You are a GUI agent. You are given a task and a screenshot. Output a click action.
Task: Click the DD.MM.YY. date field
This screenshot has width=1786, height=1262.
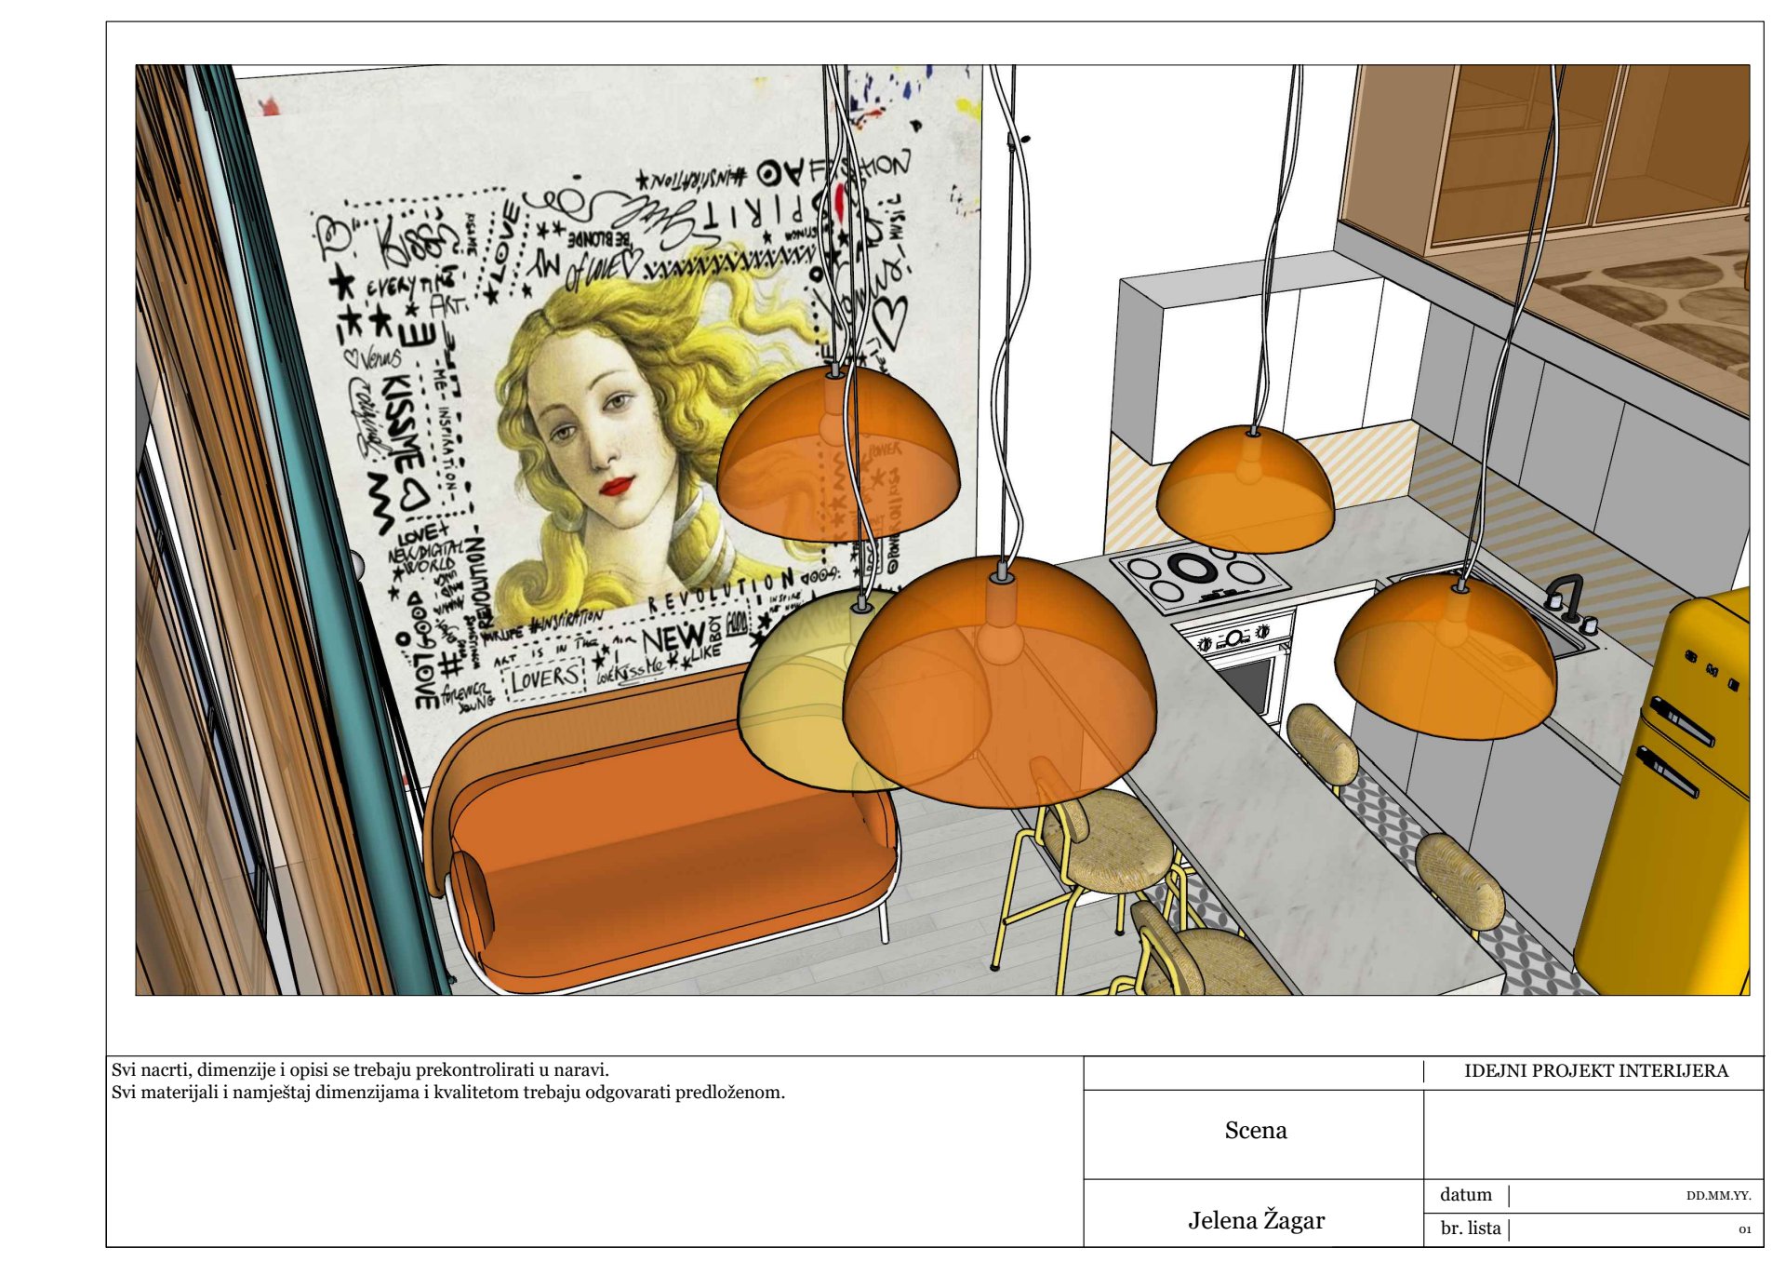point(1717,1195)
